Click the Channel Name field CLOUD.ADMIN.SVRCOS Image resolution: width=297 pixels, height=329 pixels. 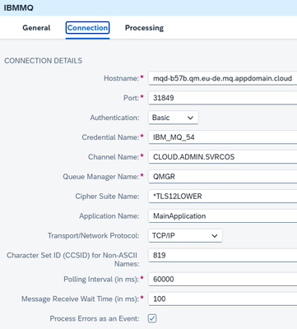(x=223, y=157)
